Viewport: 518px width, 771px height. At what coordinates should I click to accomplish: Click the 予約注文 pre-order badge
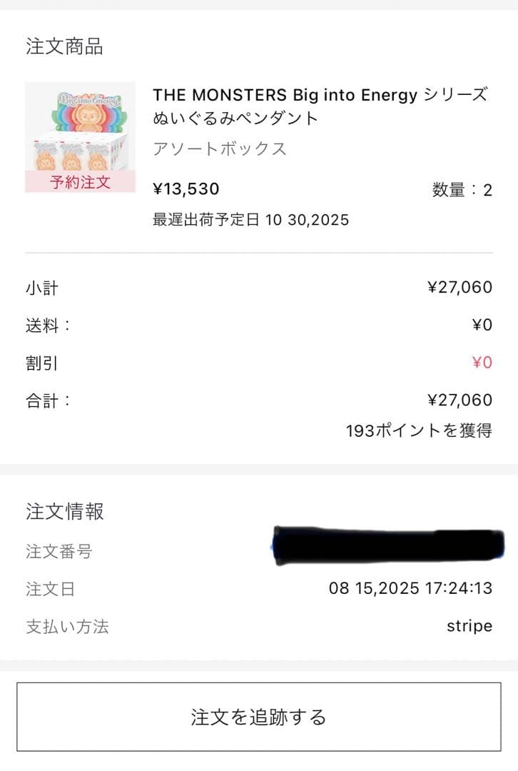click(80, 181)
